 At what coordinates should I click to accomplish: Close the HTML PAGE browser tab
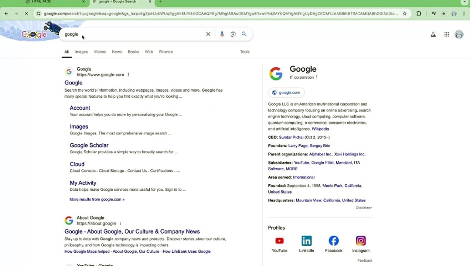pyautogui.click(x=83, y=2)
